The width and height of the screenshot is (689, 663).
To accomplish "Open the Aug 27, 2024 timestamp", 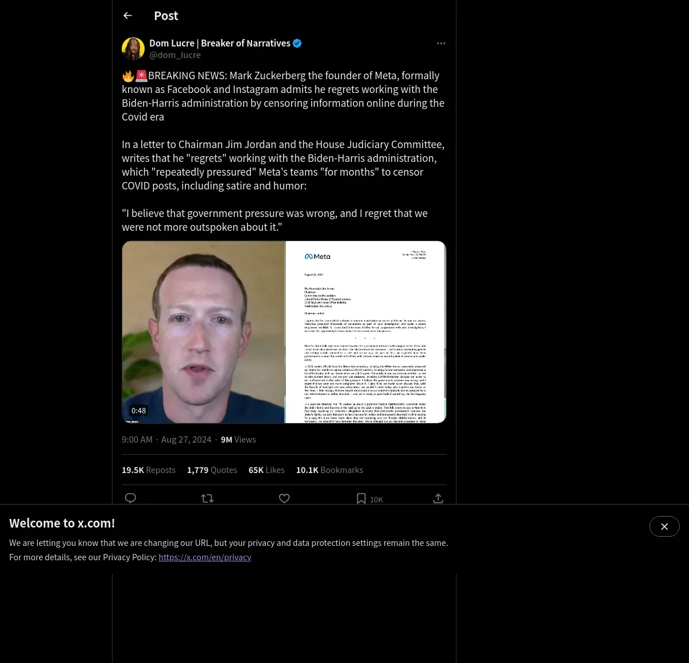I will [x=186, y=439].
